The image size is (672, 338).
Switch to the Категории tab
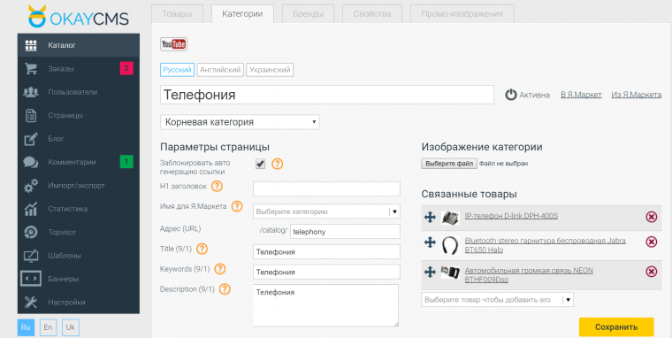point(242,14)
